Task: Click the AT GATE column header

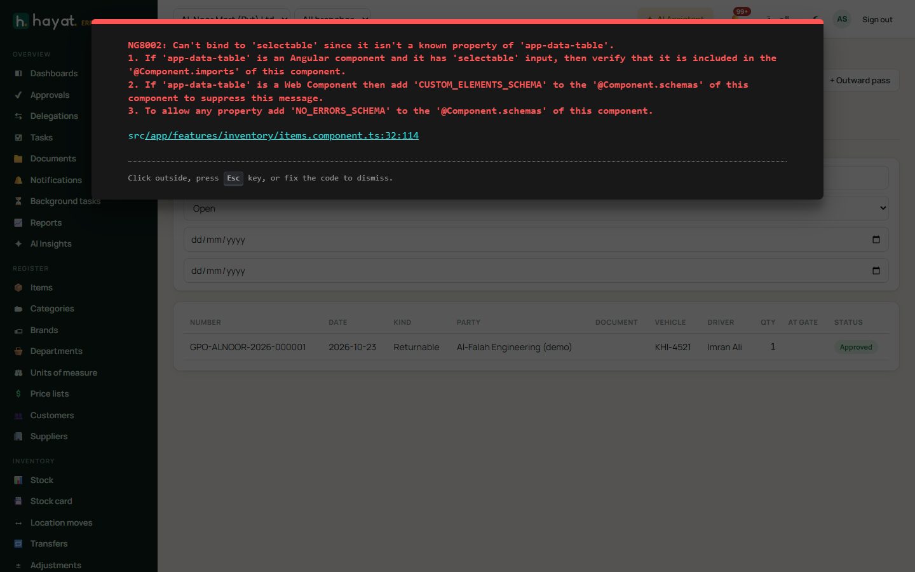Action: point(803,322)
